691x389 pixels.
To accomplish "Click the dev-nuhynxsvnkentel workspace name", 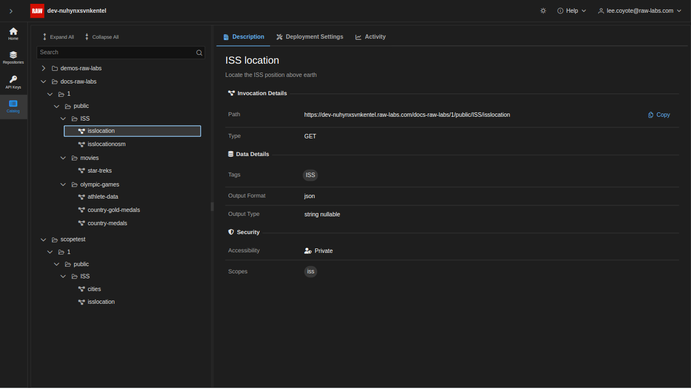I will point(77,11).
